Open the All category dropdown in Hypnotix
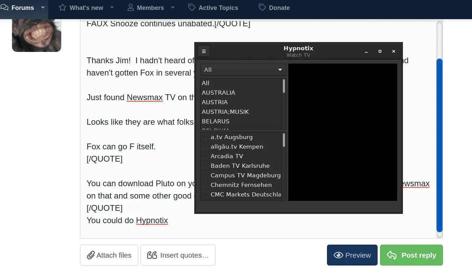The image size is (472, 273). pyautogui.click(x=243, y=69)
